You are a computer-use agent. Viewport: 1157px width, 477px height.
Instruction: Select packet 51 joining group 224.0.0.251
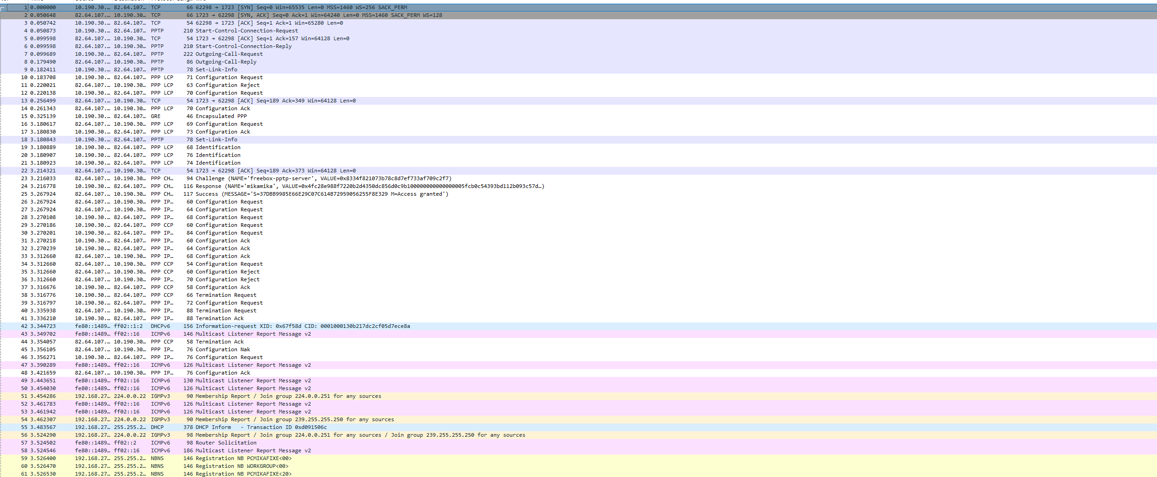(x=288, y=396)
